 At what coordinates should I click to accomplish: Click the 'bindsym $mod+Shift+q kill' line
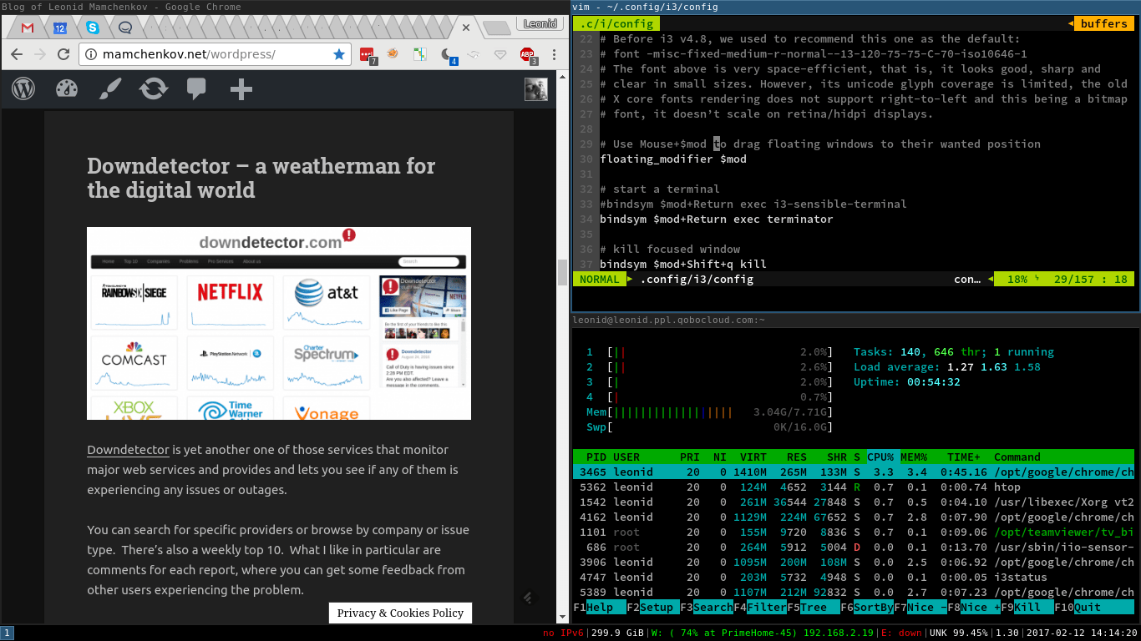683,264
